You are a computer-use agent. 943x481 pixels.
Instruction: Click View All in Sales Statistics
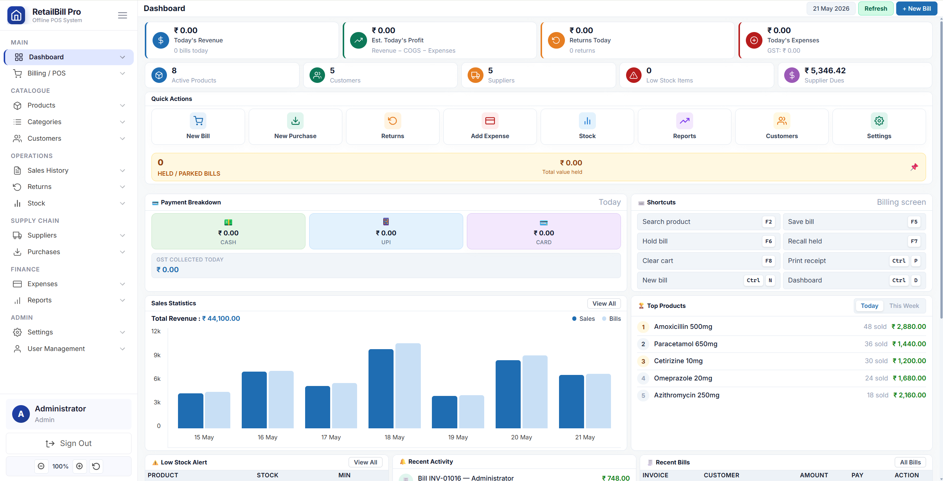click(x=604, y=303)
